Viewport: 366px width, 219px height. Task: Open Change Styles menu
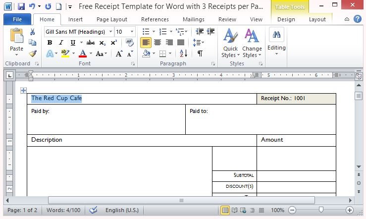252,44
